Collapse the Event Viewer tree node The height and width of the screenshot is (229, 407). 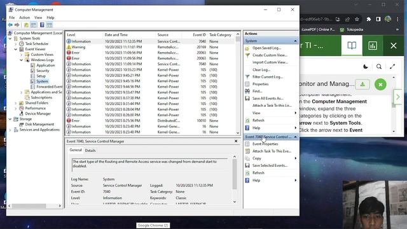(x=16, y=49)
